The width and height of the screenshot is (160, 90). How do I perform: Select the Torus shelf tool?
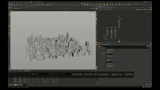pyautogui.click(x=17, y=4)
